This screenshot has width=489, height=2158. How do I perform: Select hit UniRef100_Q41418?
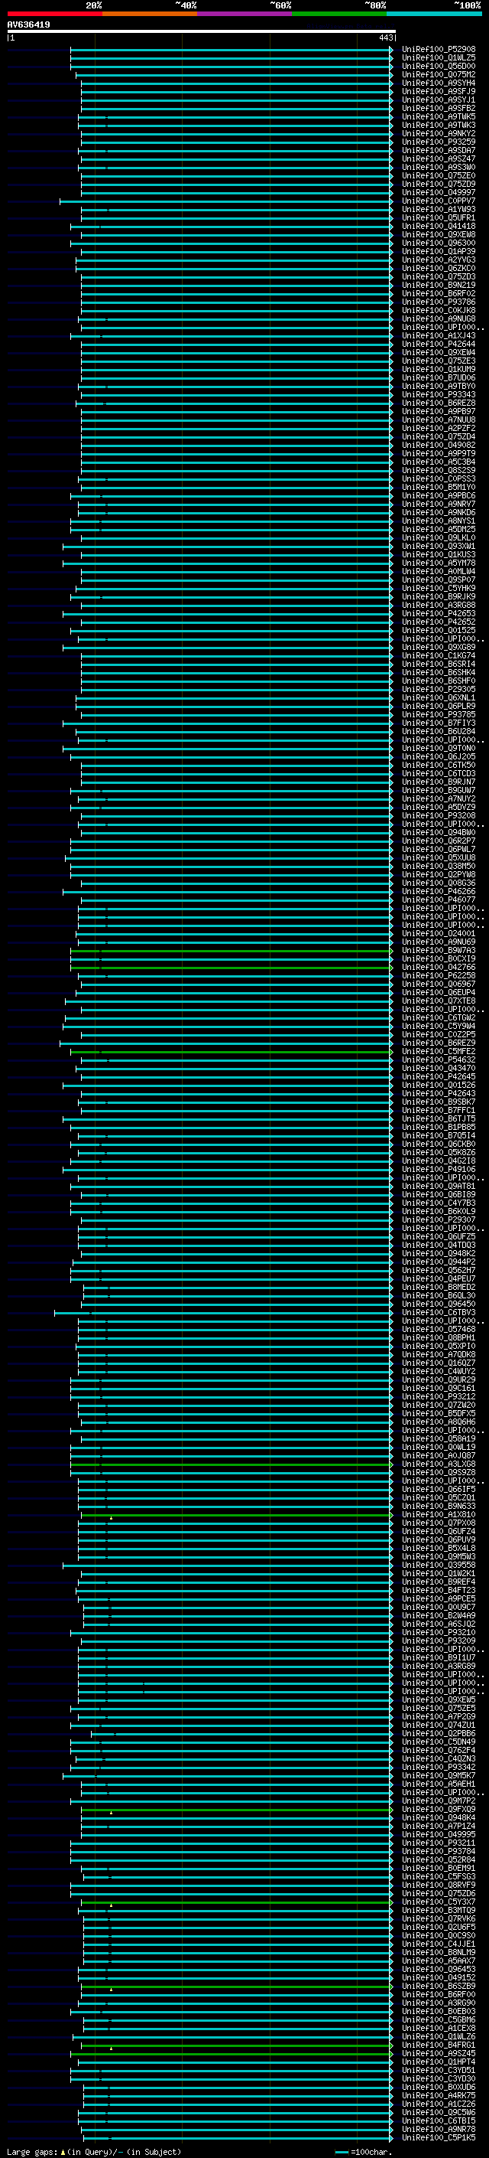pos(438,226)
